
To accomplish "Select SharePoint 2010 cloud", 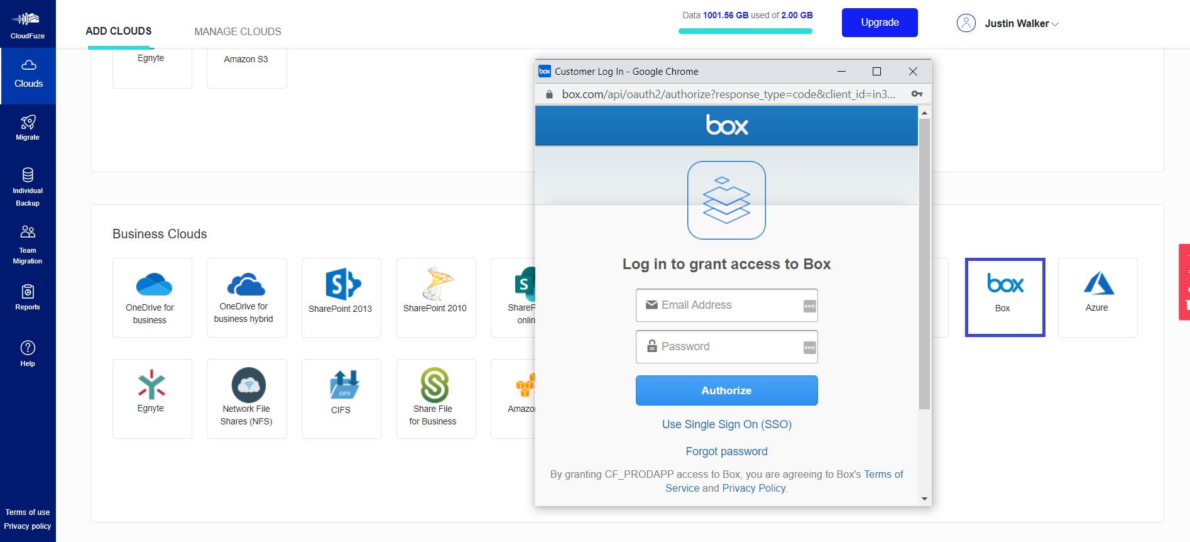I will click(436, 297).
